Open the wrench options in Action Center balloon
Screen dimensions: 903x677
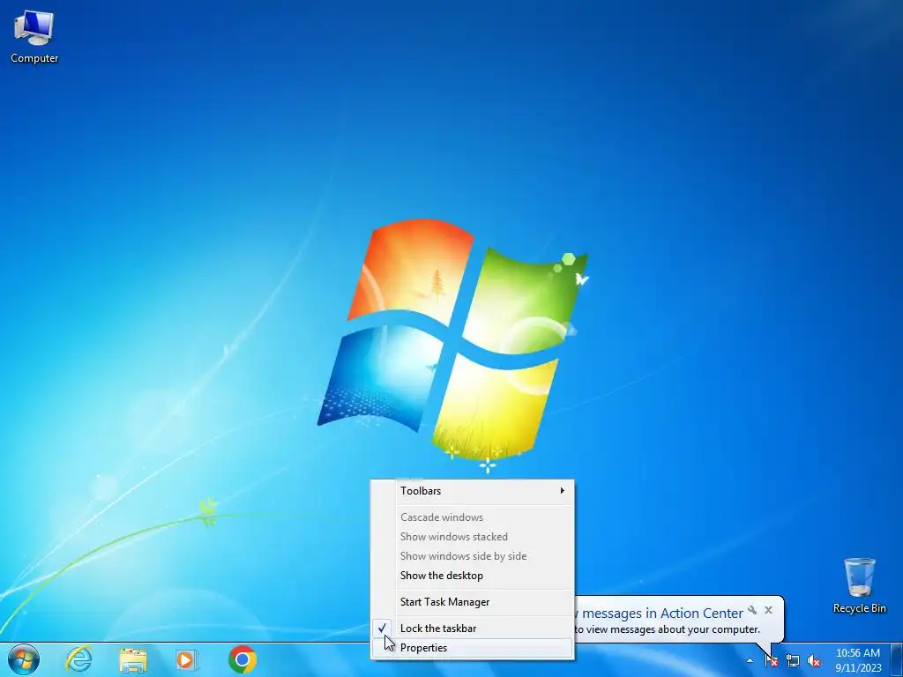[752, 610]
